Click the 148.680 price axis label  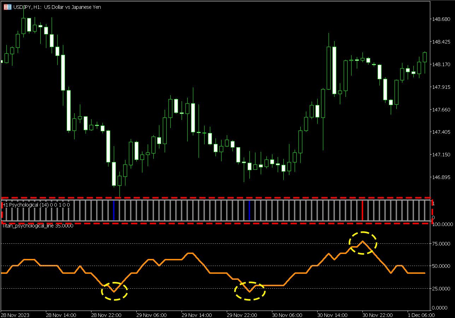[441, 19]
